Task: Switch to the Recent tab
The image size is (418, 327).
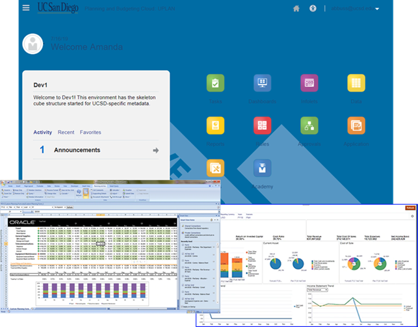Action: click(x=66, y=132)
